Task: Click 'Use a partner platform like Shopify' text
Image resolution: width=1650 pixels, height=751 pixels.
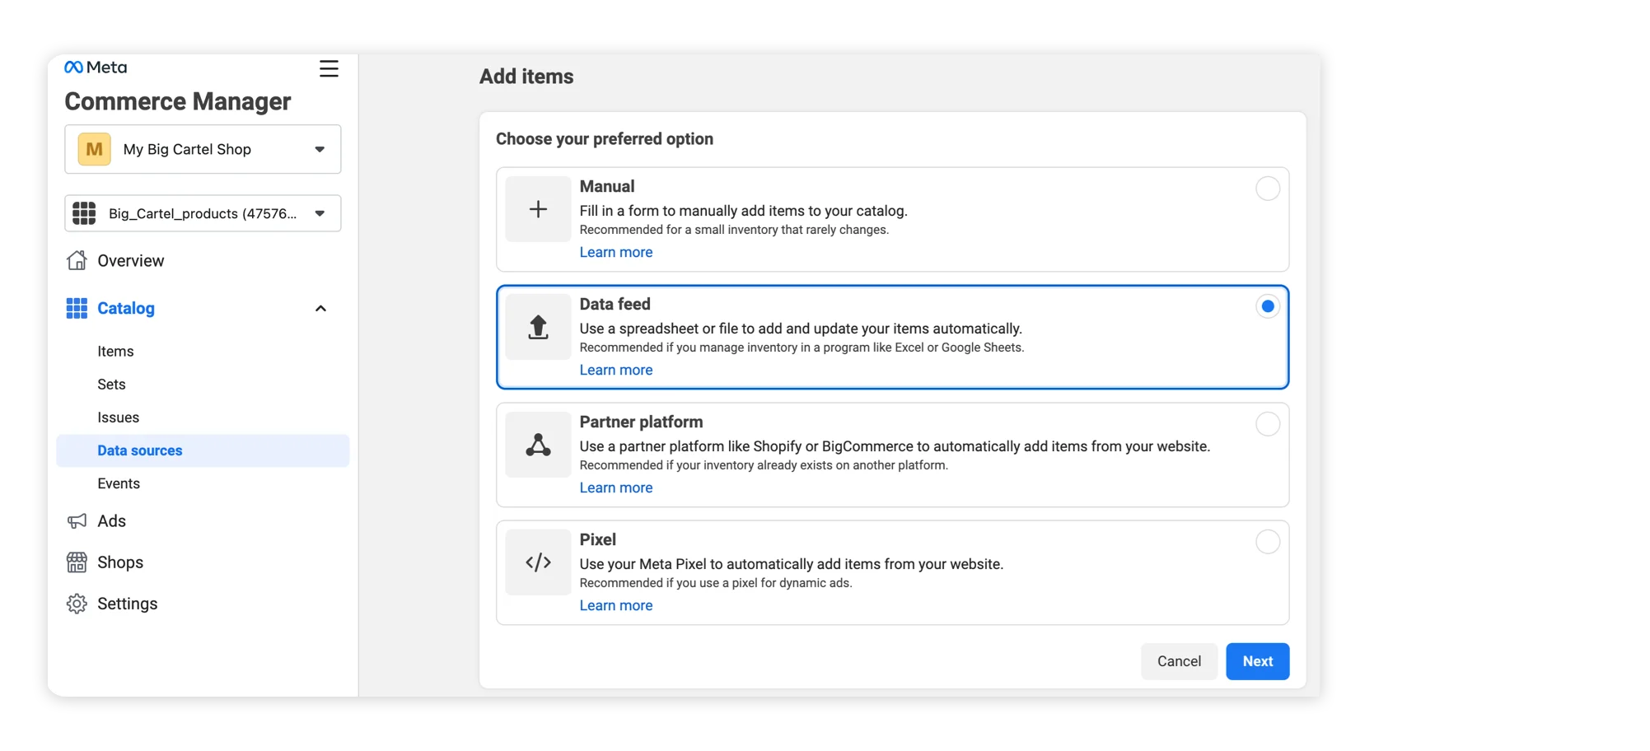Action: pos(895,446)
